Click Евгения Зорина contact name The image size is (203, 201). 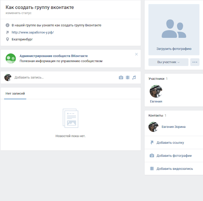click(174, 127)
